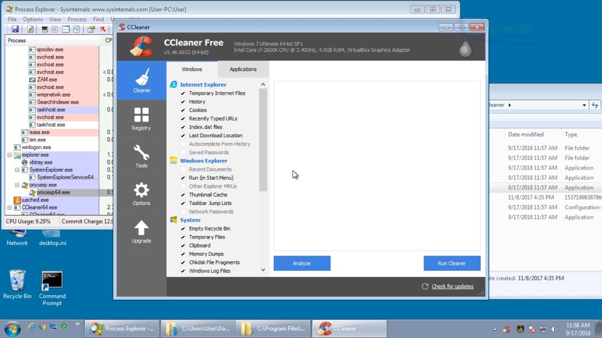Image resolution: width=602 pixels, height=338 pixels.
Task: Show hidden tray icons arrow
Action: coord(496,329)
